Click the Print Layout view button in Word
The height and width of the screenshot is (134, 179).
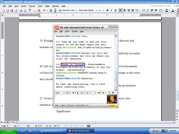[x=8, y=122]
